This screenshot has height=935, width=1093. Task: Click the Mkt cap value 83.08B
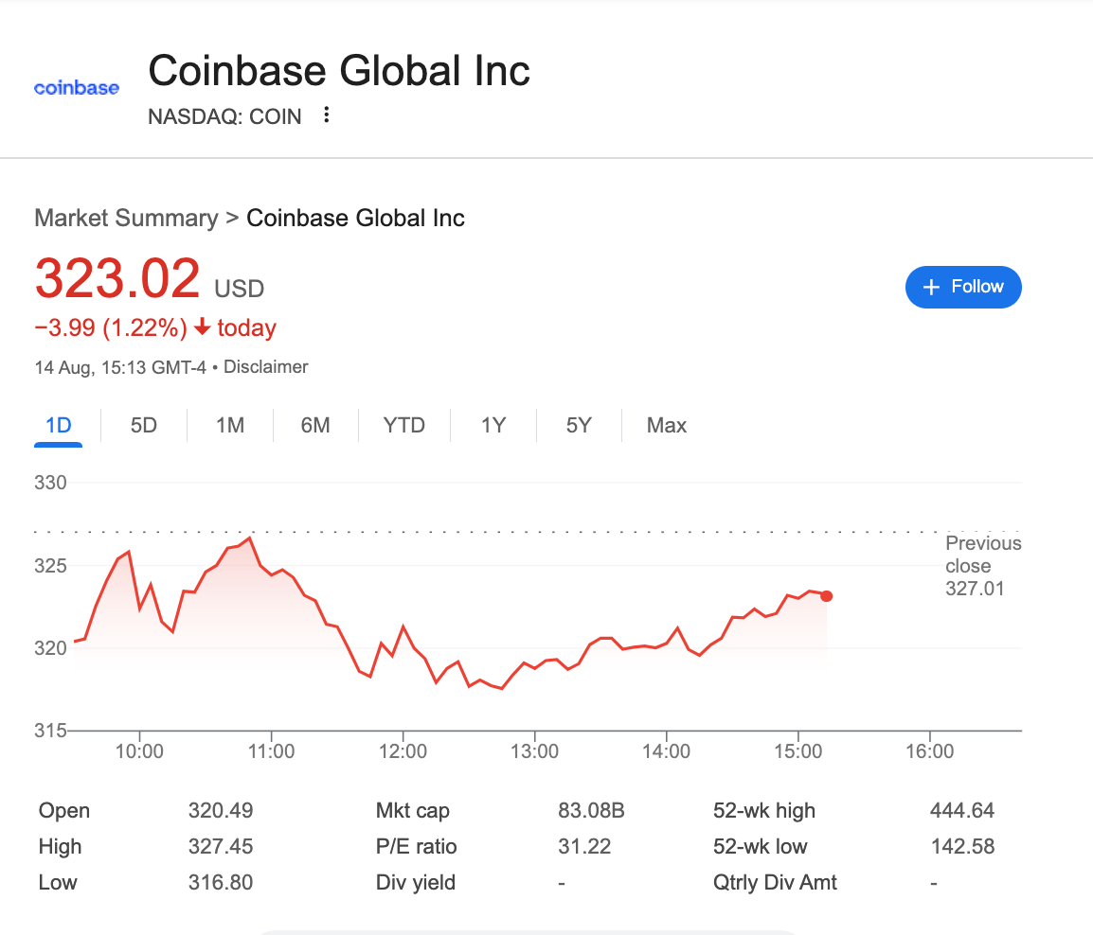(x=591, y=811)
